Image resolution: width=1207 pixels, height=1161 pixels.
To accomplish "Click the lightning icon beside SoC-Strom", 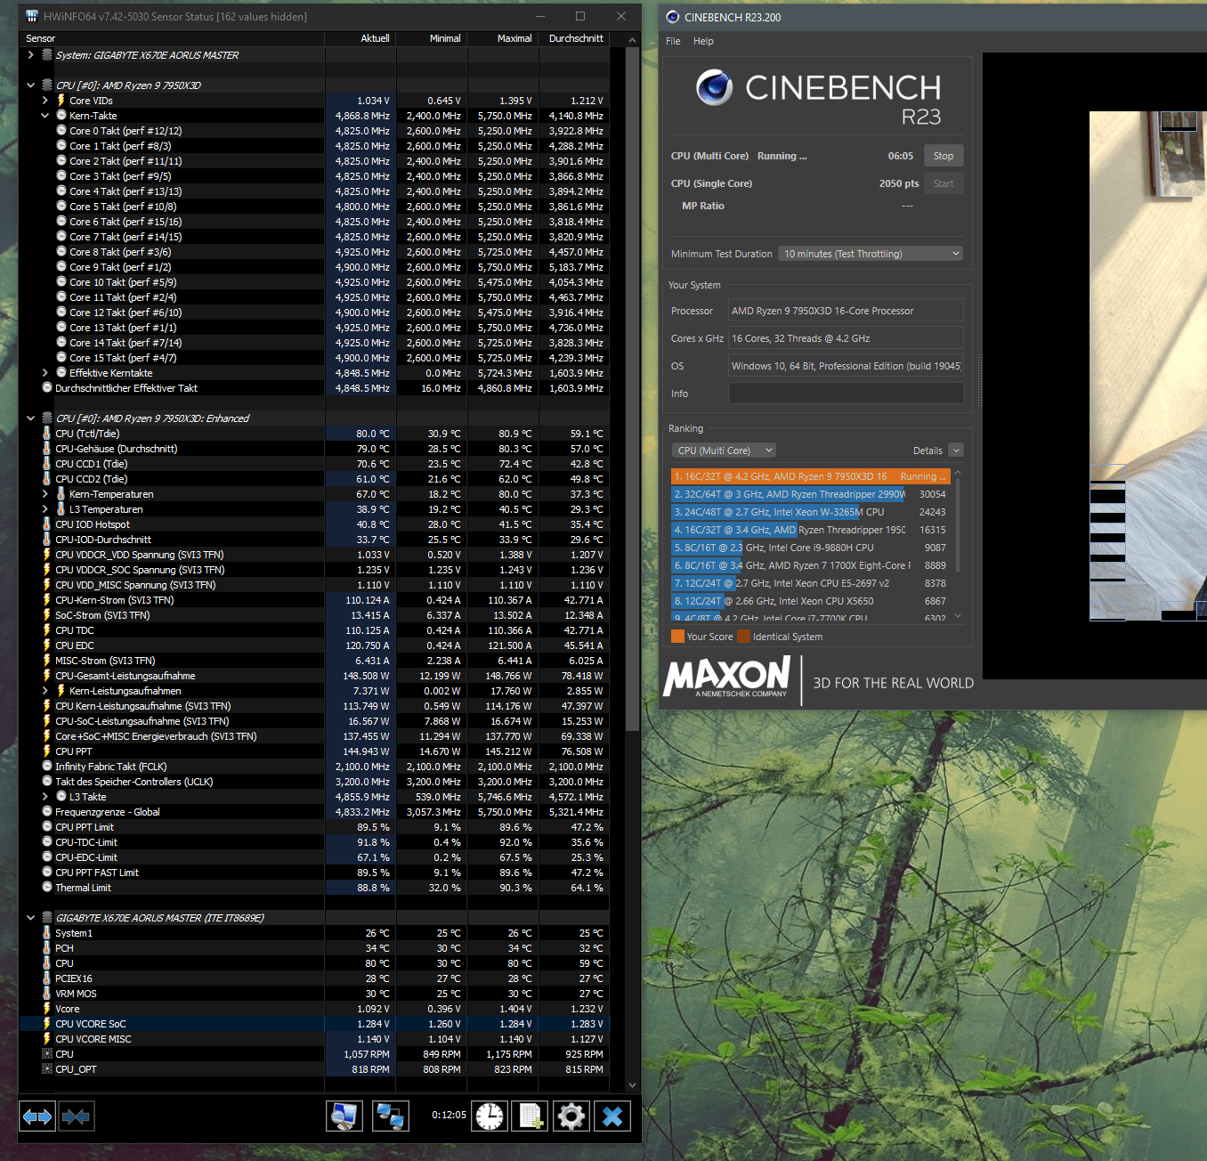I will pyautogui.click(x=47, y=615).
